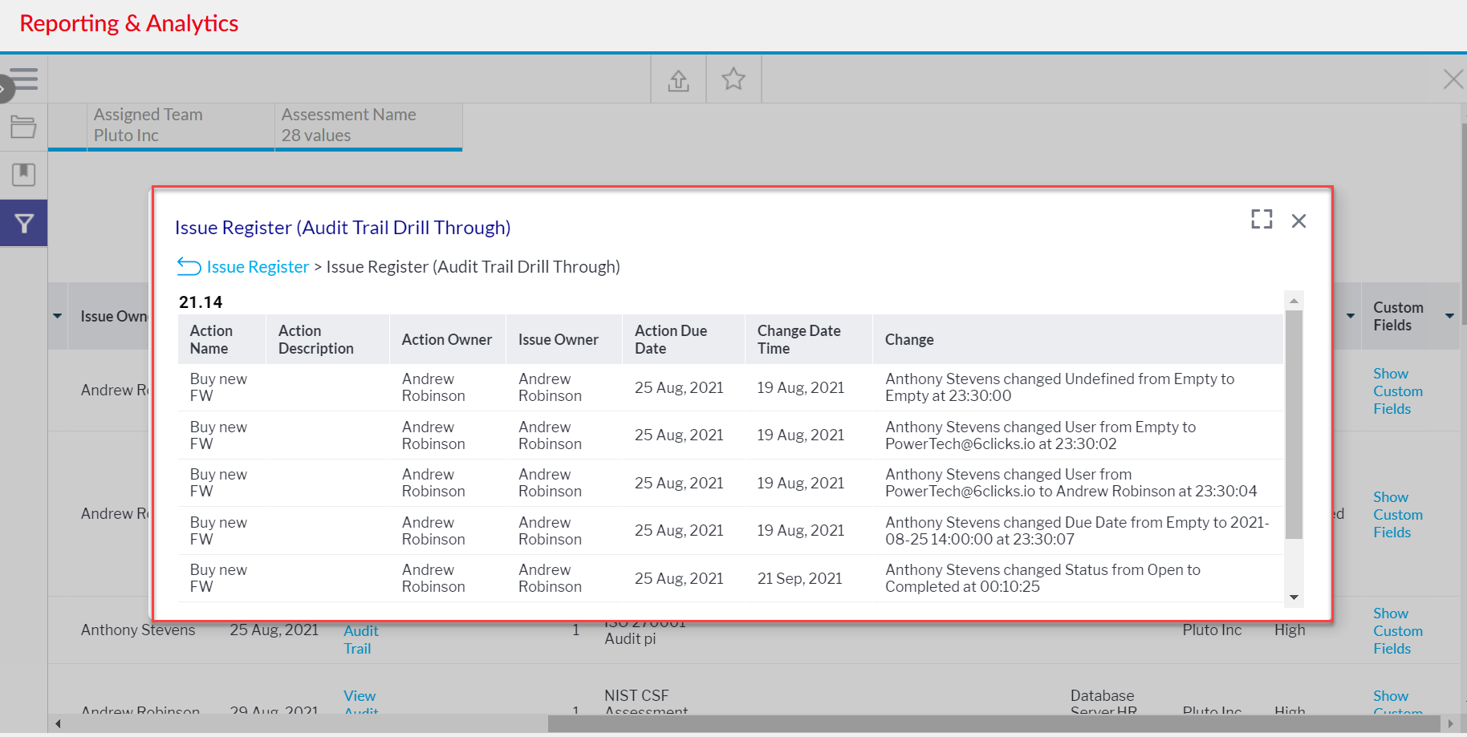Click Show Custom Fields in first row
The width and height of the screenshot is (1467, 737).
click(1397, 391)
